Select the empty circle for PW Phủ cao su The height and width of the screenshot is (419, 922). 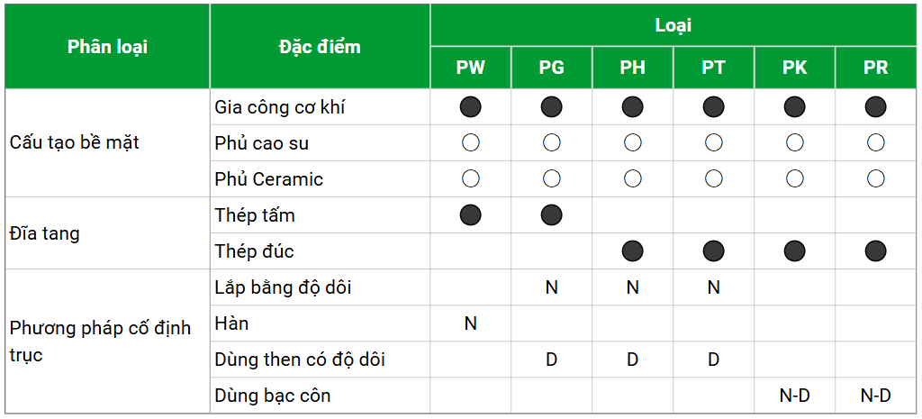pyautogui.click(x=470, y=142)
